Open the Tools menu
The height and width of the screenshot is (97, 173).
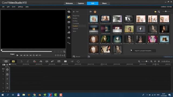point(14,7)
